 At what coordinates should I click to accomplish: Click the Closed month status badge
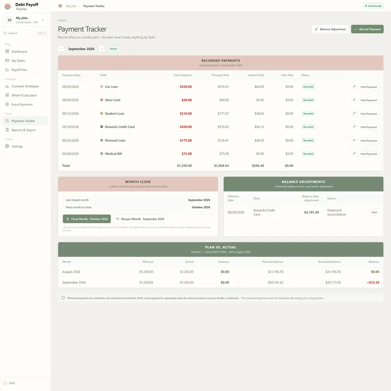(x=113, y=48)
